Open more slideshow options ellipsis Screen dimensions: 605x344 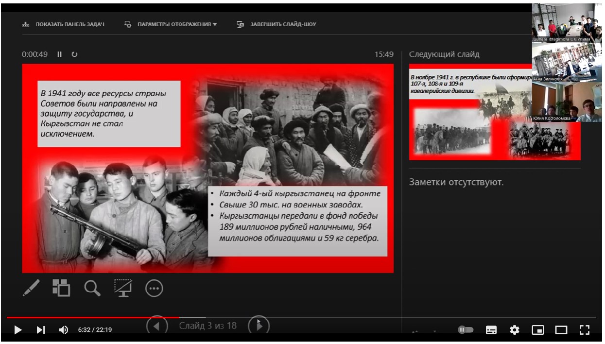[x=154, y=289]
